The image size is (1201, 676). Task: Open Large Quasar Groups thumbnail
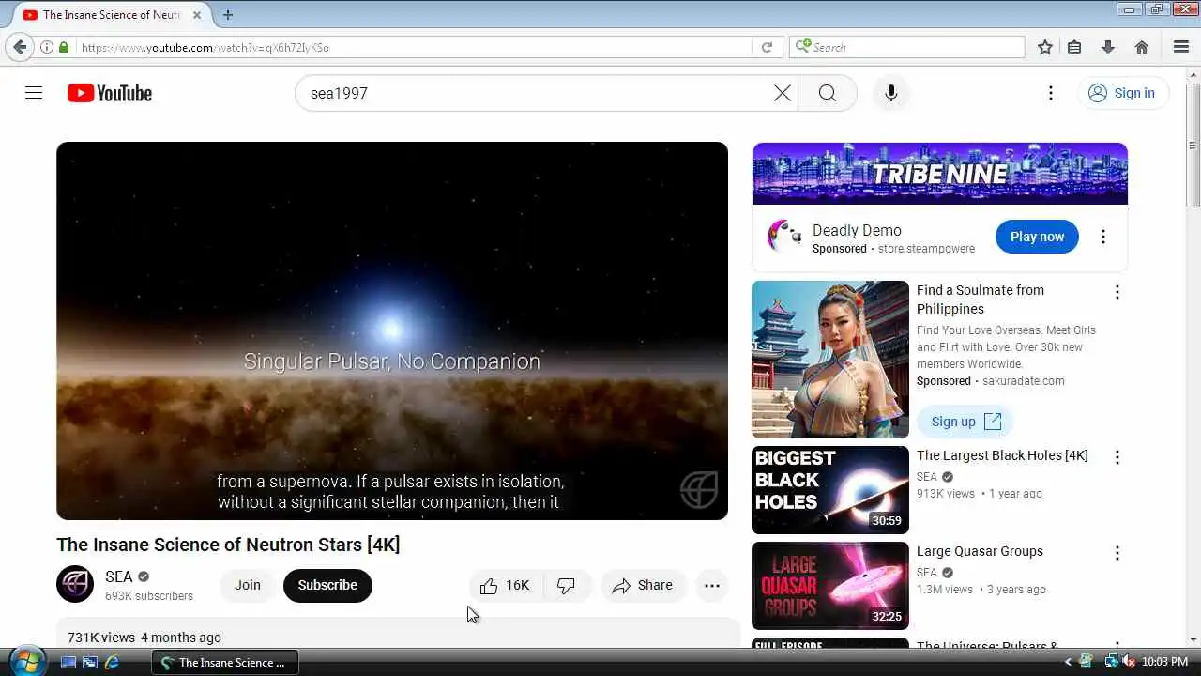click(x=830, y=586)
